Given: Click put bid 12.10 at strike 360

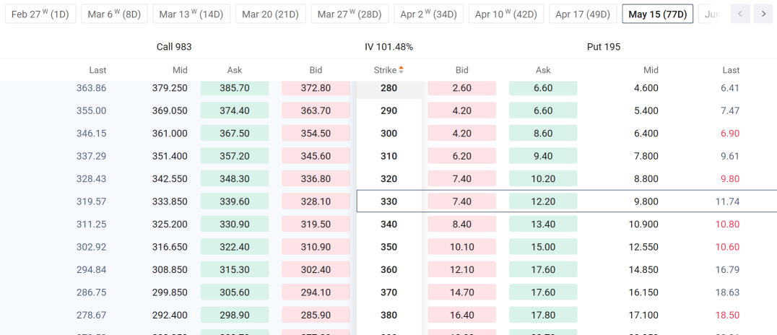Looking at the screenshot, I should (x=462, y=269).
